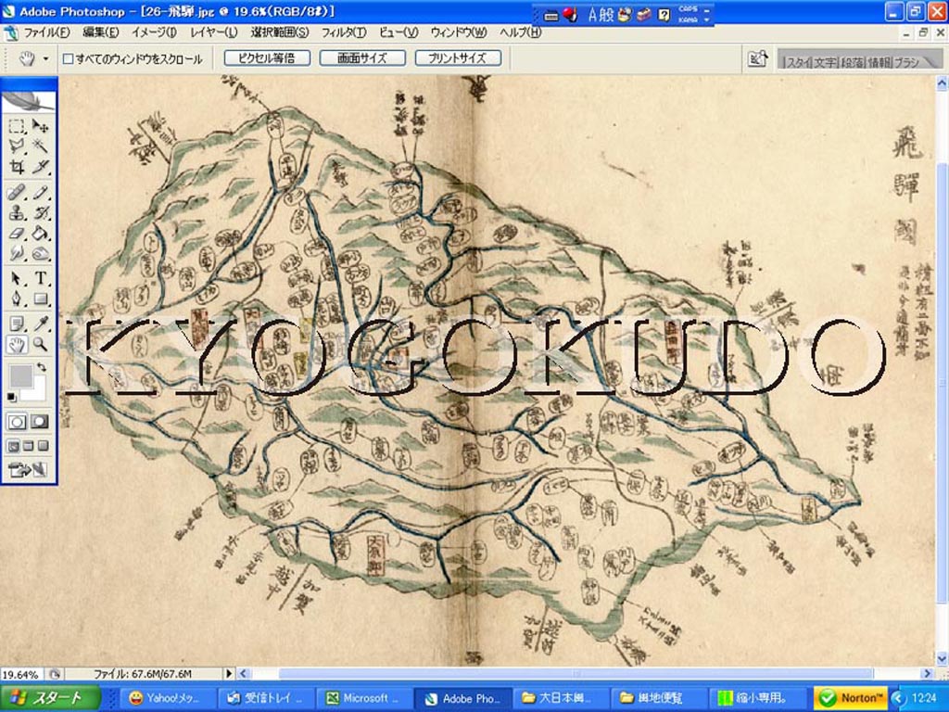Switch to the Microsoft Excel taskbar window
Screen dimensions: 949x712
(x=365, y=698)
